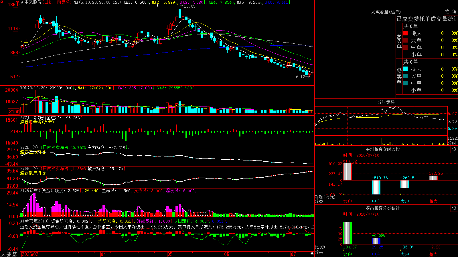Viewport: 458px width, 257px height.
Task: Click the AI研究度2(10) indicator name
Action: point(34,221)
